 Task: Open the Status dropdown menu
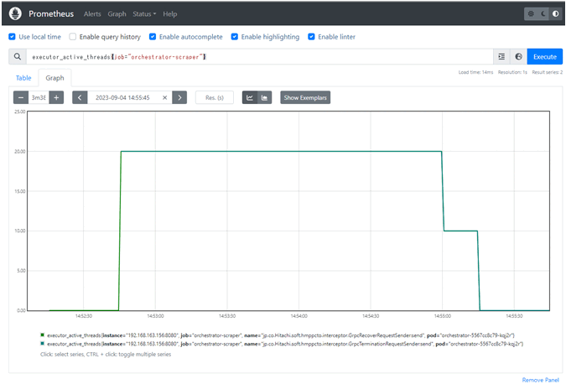click(x=143, y=14)
